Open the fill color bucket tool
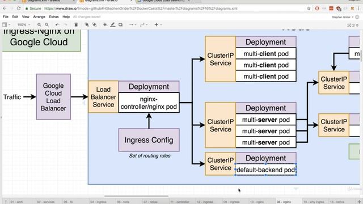This screenshot has width=363, height=204. (105, 24)
